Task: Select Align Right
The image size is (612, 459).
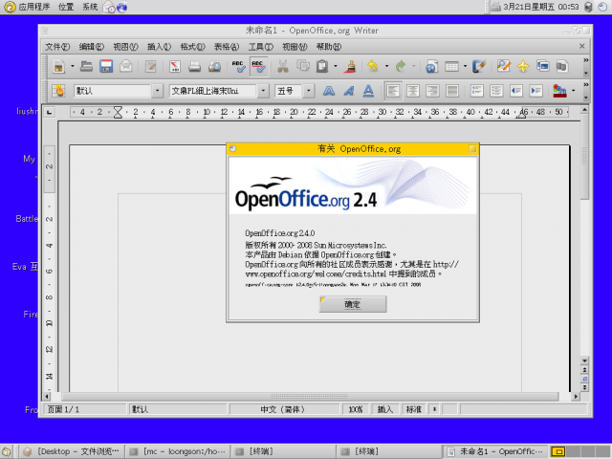Action: [x=432, y=91]
